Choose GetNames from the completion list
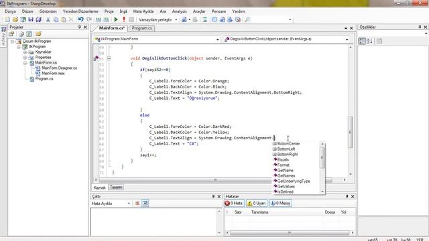The image size is (429, 241). [286, 175]
